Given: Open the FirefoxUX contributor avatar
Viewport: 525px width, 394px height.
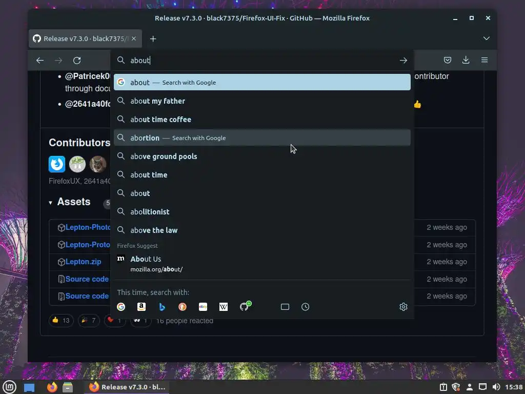Looking at the screenshot, I should tap(57, 164).
